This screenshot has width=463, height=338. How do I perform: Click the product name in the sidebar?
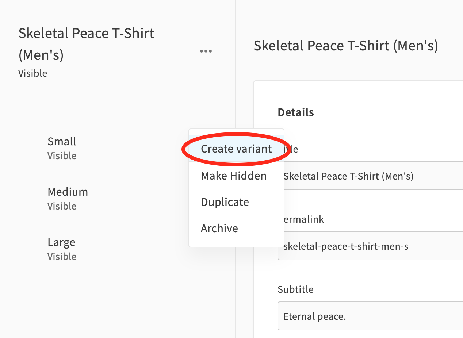(x=87, y=44)
